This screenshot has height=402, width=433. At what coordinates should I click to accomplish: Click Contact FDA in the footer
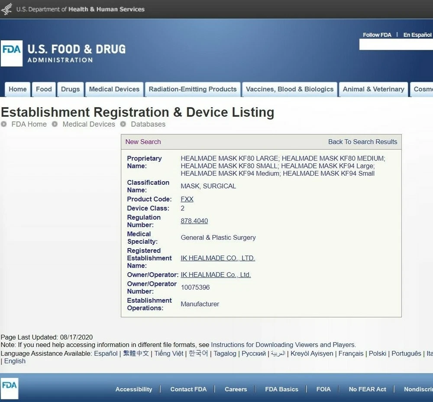[188, 389]
